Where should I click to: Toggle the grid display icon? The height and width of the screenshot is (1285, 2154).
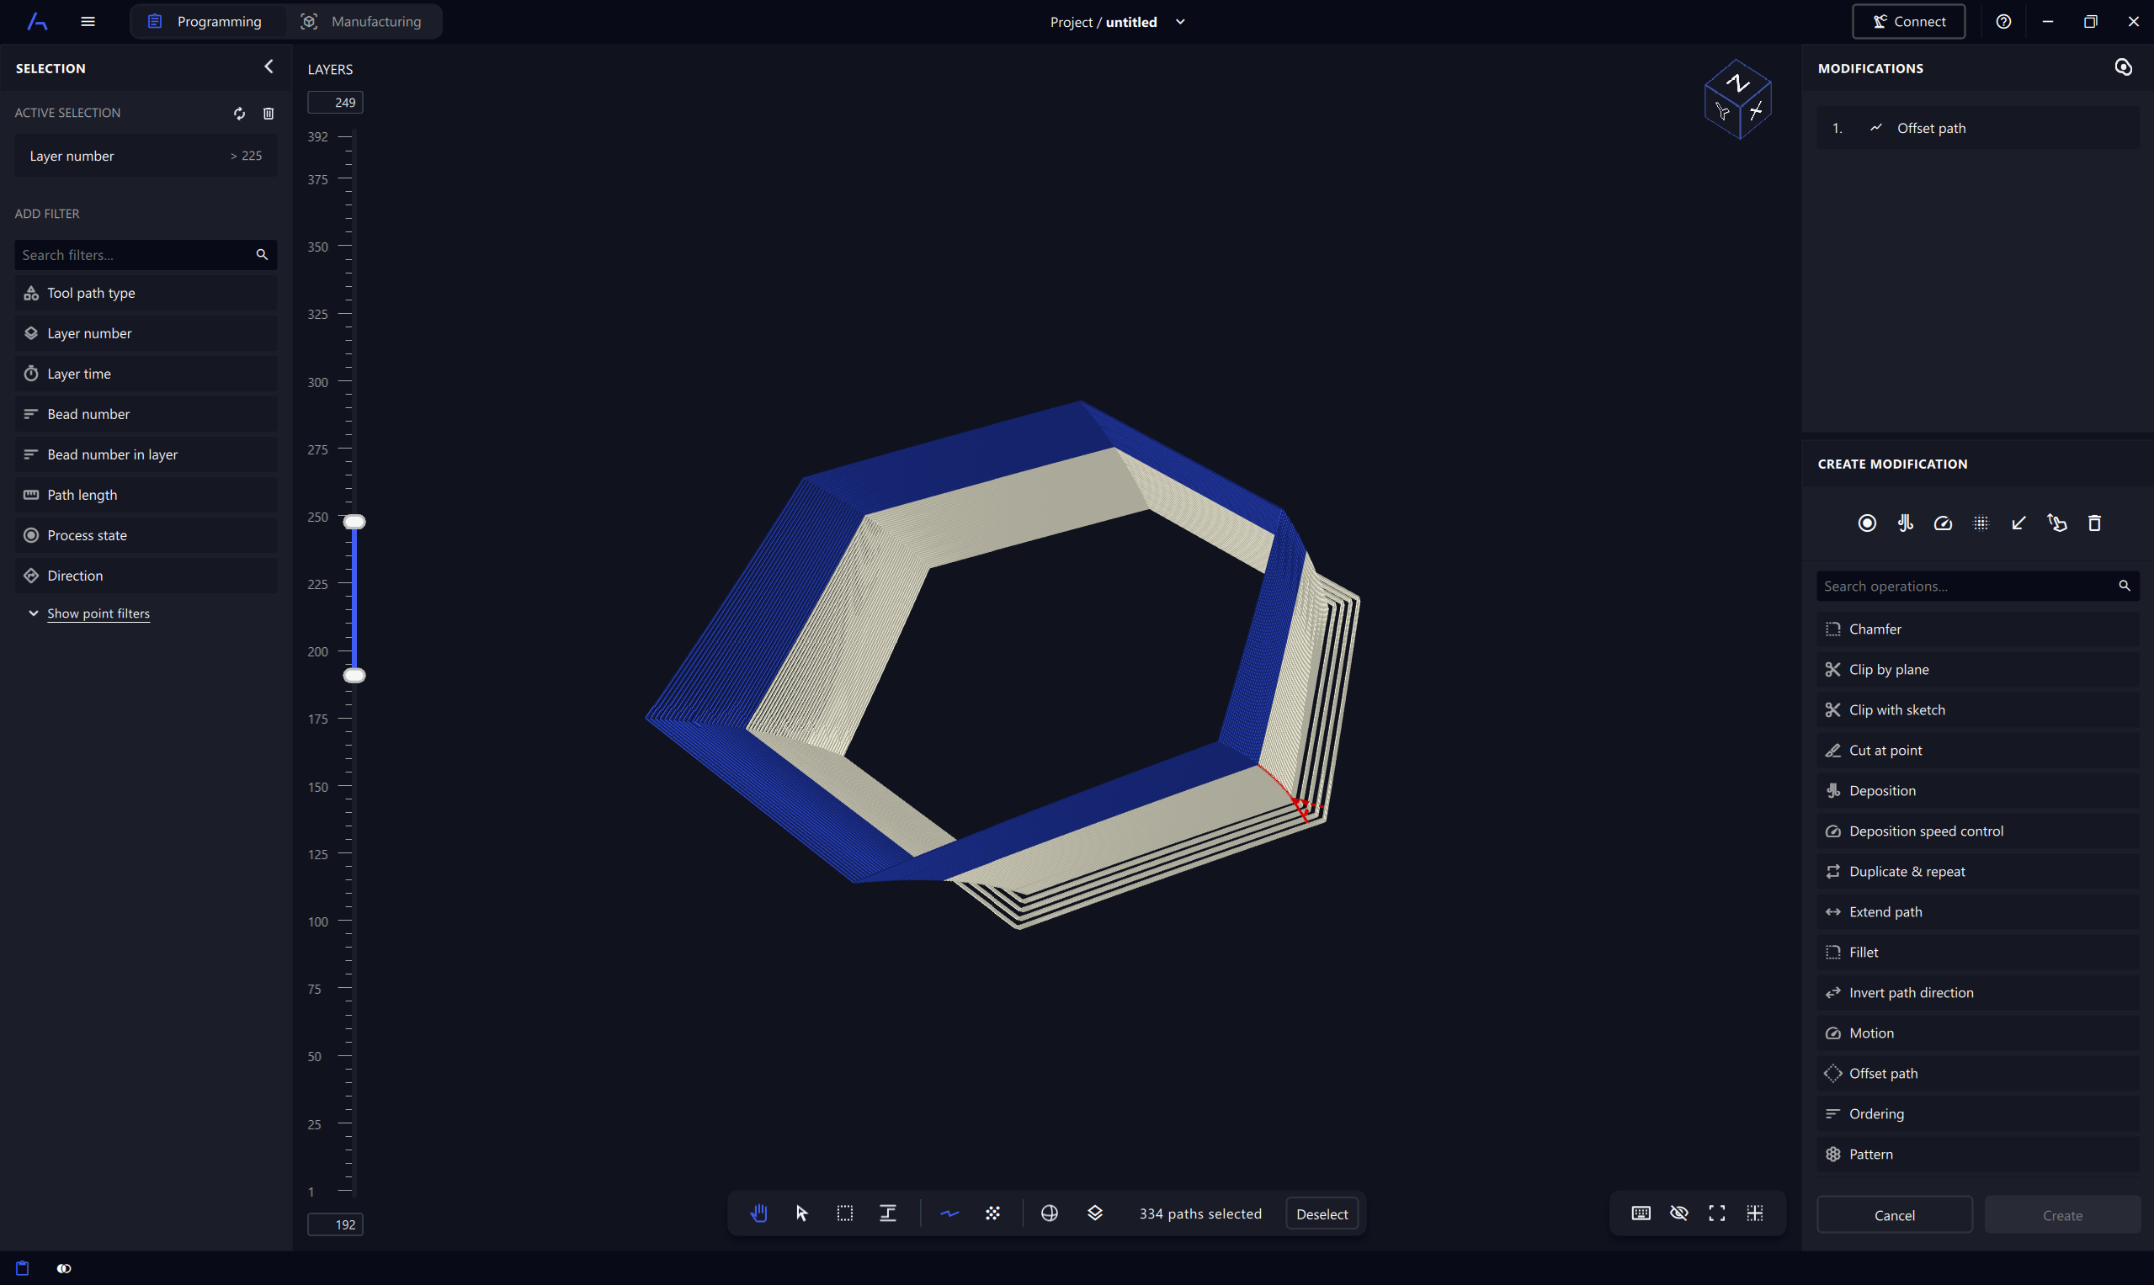[x=1755, y=1213]
